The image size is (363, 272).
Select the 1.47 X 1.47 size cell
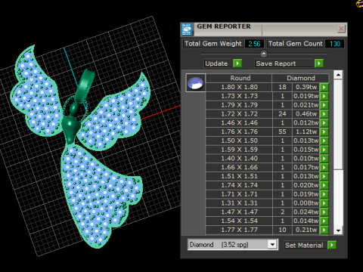click(239, 212)
